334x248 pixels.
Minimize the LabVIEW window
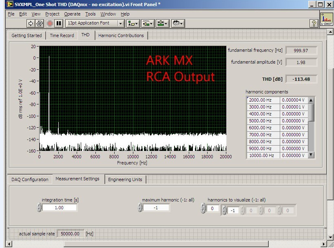[312, 4]
